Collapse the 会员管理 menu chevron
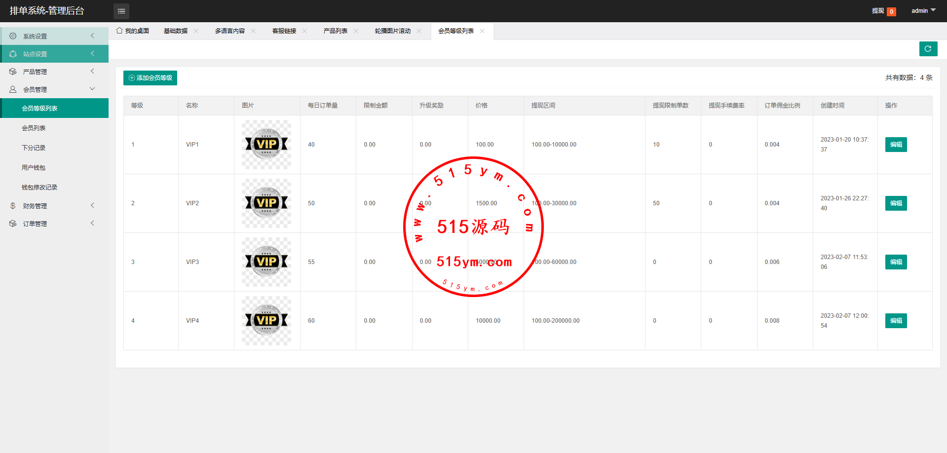The image size is (947, 453). 92,89
